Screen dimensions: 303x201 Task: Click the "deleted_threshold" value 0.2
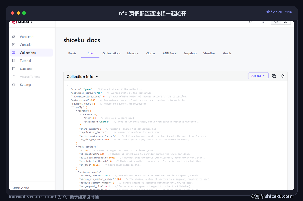pos(108,176)
